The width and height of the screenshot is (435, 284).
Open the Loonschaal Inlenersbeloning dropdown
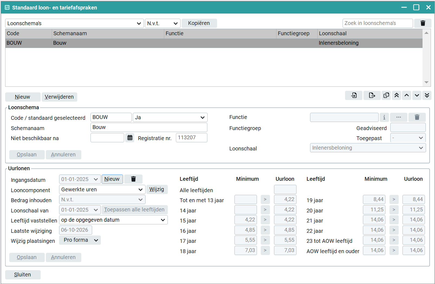[368, 148]
